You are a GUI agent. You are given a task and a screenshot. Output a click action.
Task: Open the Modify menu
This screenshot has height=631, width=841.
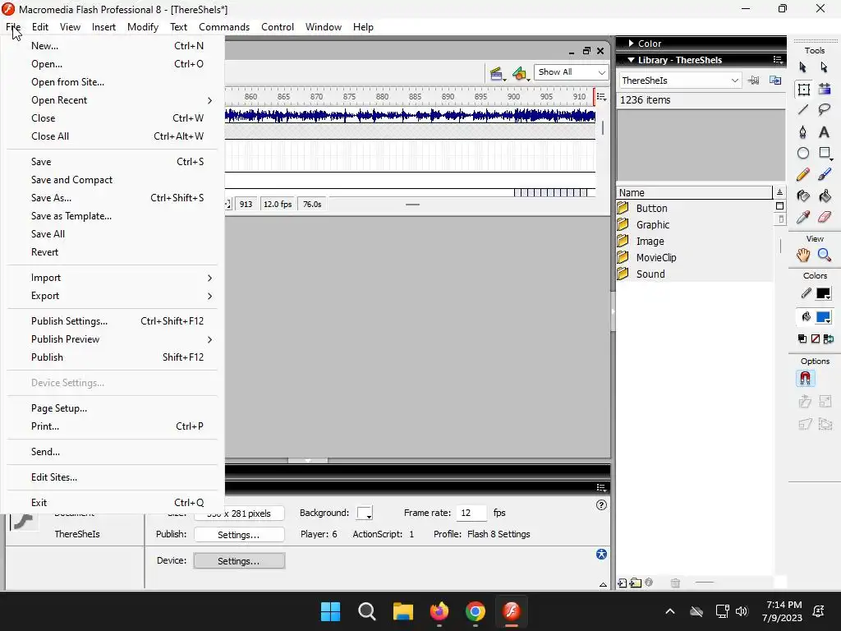143,27
